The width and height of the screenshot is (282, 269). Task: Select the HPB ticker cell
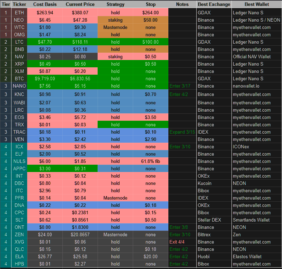[20, 264]
